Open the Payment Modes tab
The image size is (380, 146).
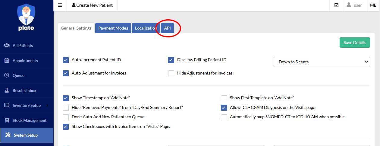pyautogui.click(x=113, y=28)
